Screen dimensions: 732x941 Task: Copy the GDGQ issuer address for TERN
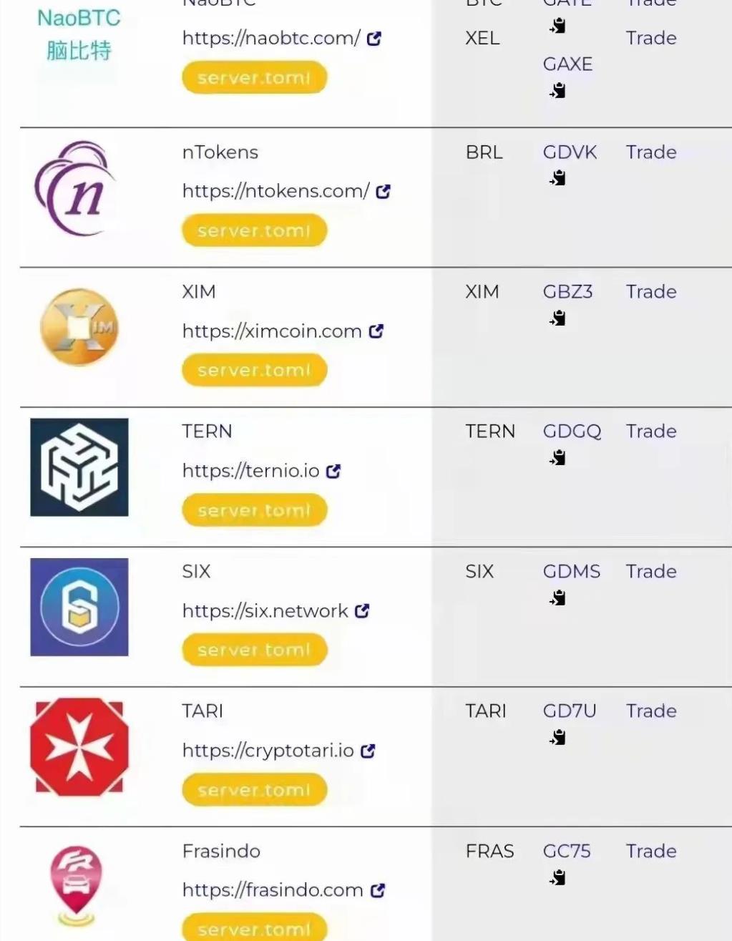(558, 457)
